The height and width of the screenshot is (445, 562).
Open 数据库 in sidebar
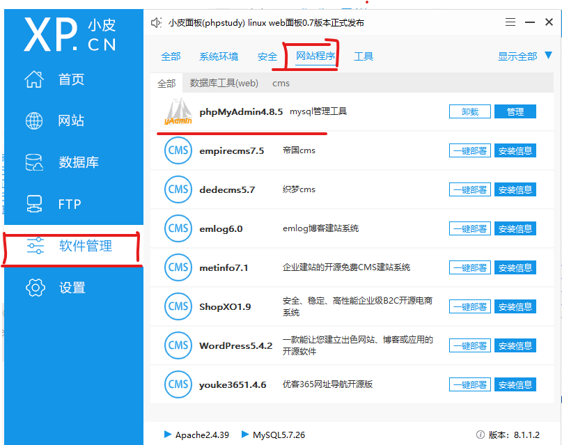79,162
